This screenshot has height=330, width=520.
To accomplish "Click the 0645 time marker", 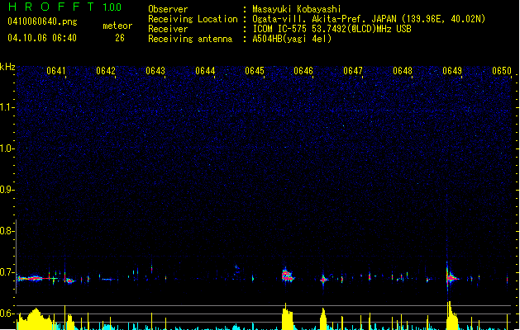I will [255, 71].
